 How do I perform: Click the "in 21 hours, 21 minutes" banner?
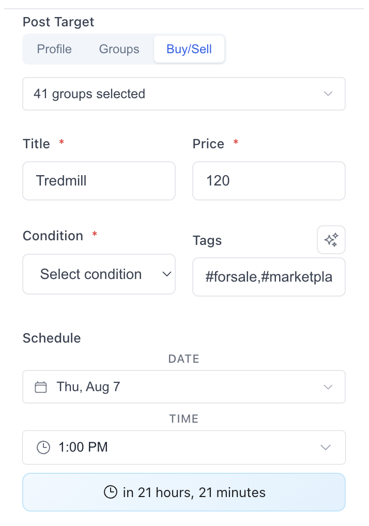point(183,492)
